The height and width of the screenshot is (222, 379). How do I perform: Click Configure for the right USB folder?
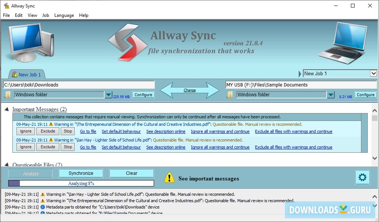366,95
